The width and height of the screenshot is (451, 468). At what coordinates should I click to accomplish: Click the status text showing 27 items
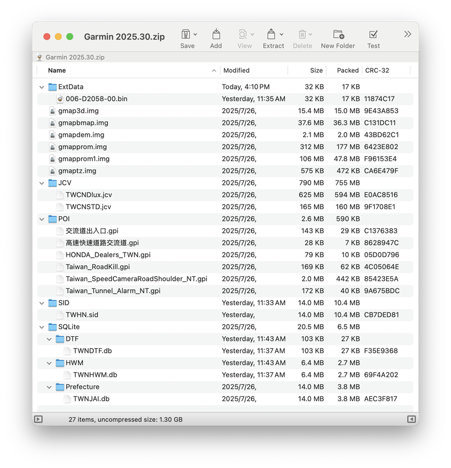[x=125, y=419]
